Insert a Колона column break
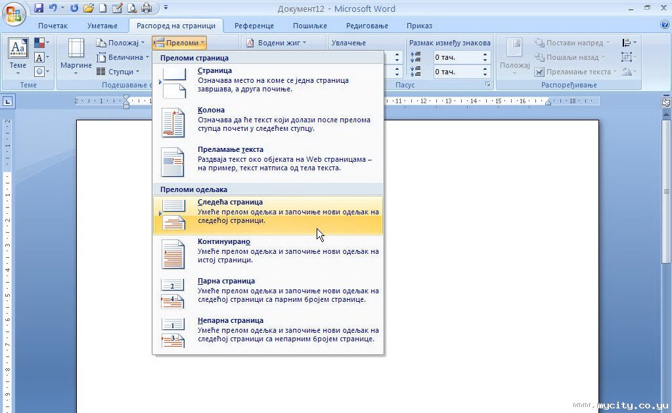Image resolution: width=672 pixels, height=413 pixels. tap(268, 123)
